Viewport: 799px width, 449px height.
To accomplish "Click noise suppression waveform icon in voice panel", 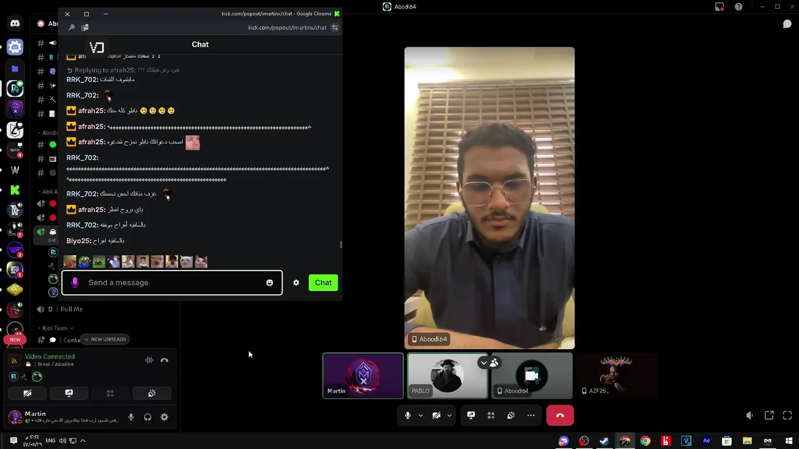I will click(149, 360).
